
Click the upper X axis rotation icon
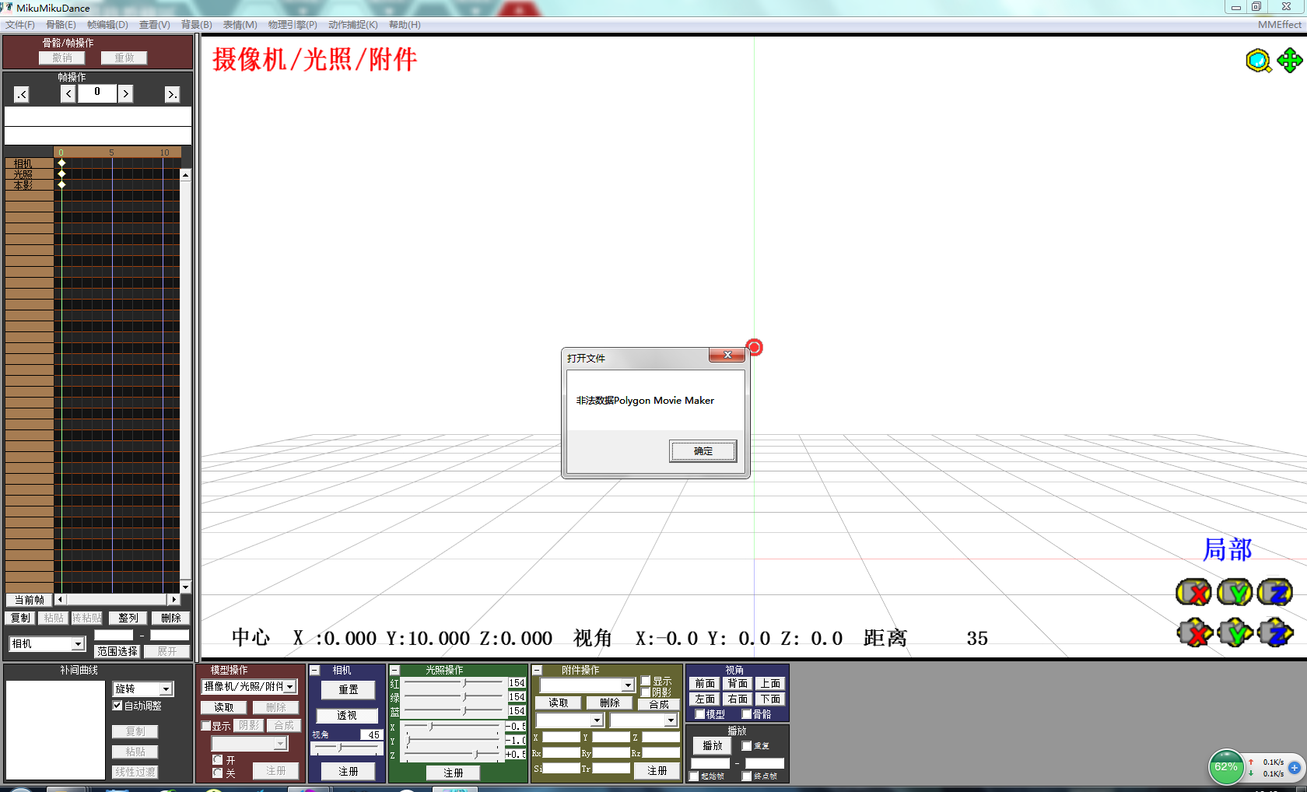tap(1193, 593)
